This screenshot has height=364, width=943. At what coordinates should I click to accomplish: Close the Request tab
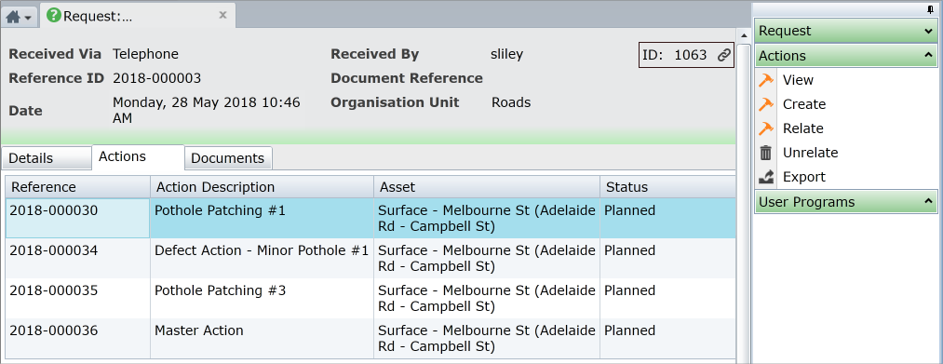[x=222, y=16]
